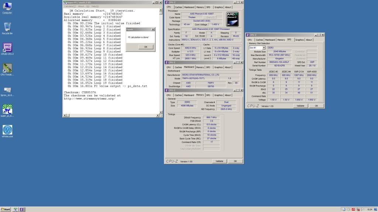Click the CPU-Z taskbar button
The image size is (378, 212).
point(21,209)
